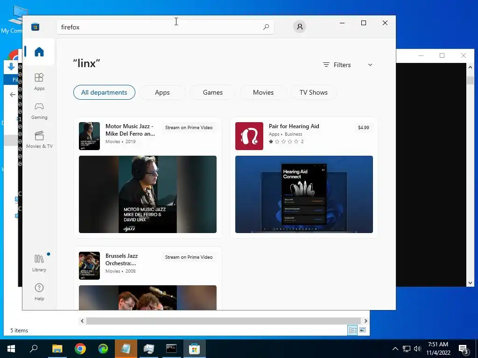
Task: Go to the Apps section in sidebar
Action: click(x=39, y=82)
